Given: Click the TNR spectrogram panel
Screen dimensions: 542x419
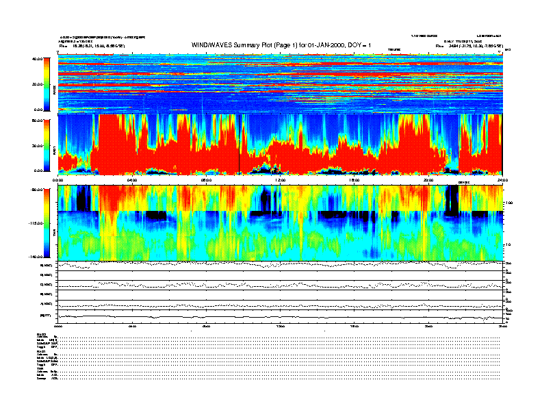Looking at the screenshot, I should point(281,223).
